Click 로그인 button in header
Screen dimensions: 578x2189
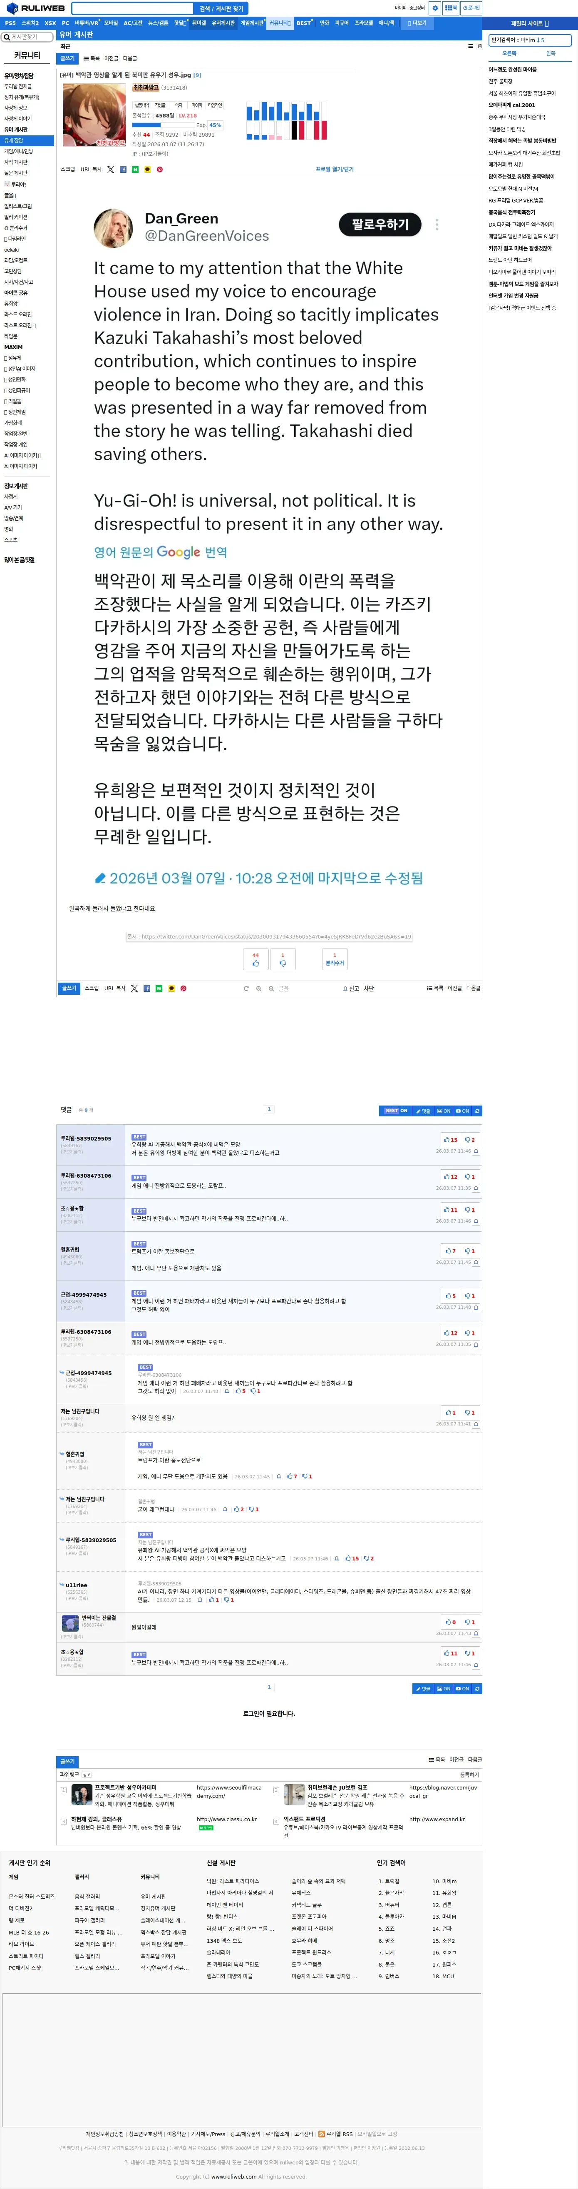(471, 7)
